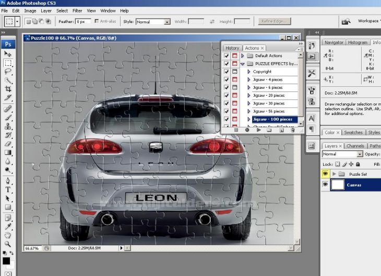The height and width of the screenshot is (276, 381).
Task: Select the Hand tool
Action: (8, 235)
